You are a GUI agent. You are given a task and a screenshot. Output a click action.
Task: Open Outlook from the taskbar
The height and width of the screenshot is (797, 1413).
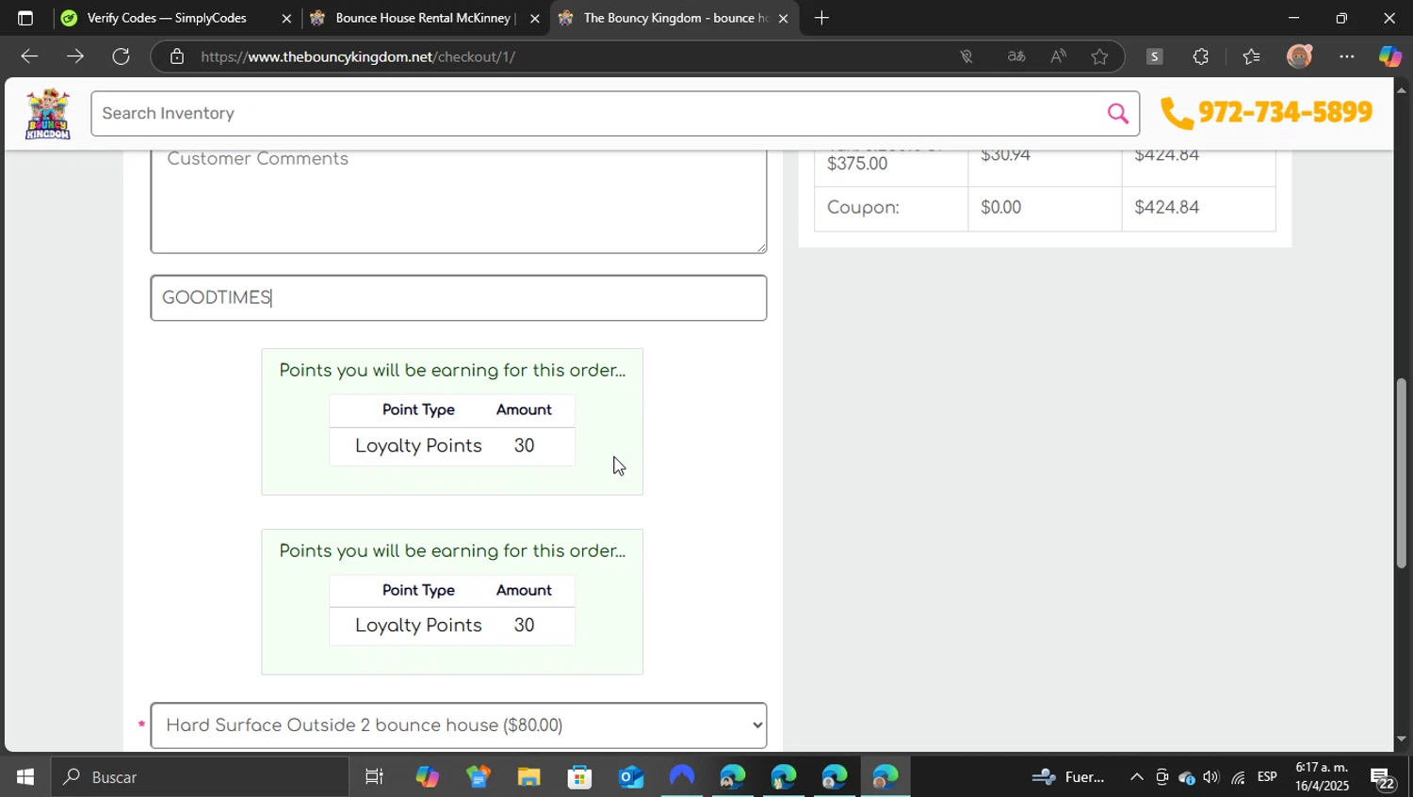(630, 777)
